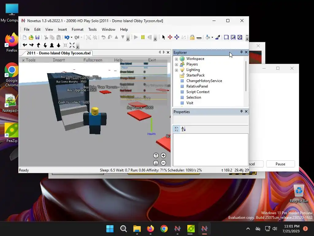Click the Reset step-back playback icon

coord(149,37)
